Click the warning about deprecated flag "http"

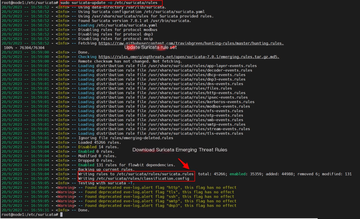coord(161,187)
